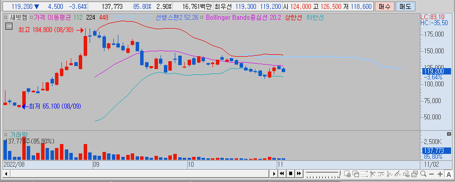Click the 10 month marker on timeline

pyautogui.click(x=191, y=165)
